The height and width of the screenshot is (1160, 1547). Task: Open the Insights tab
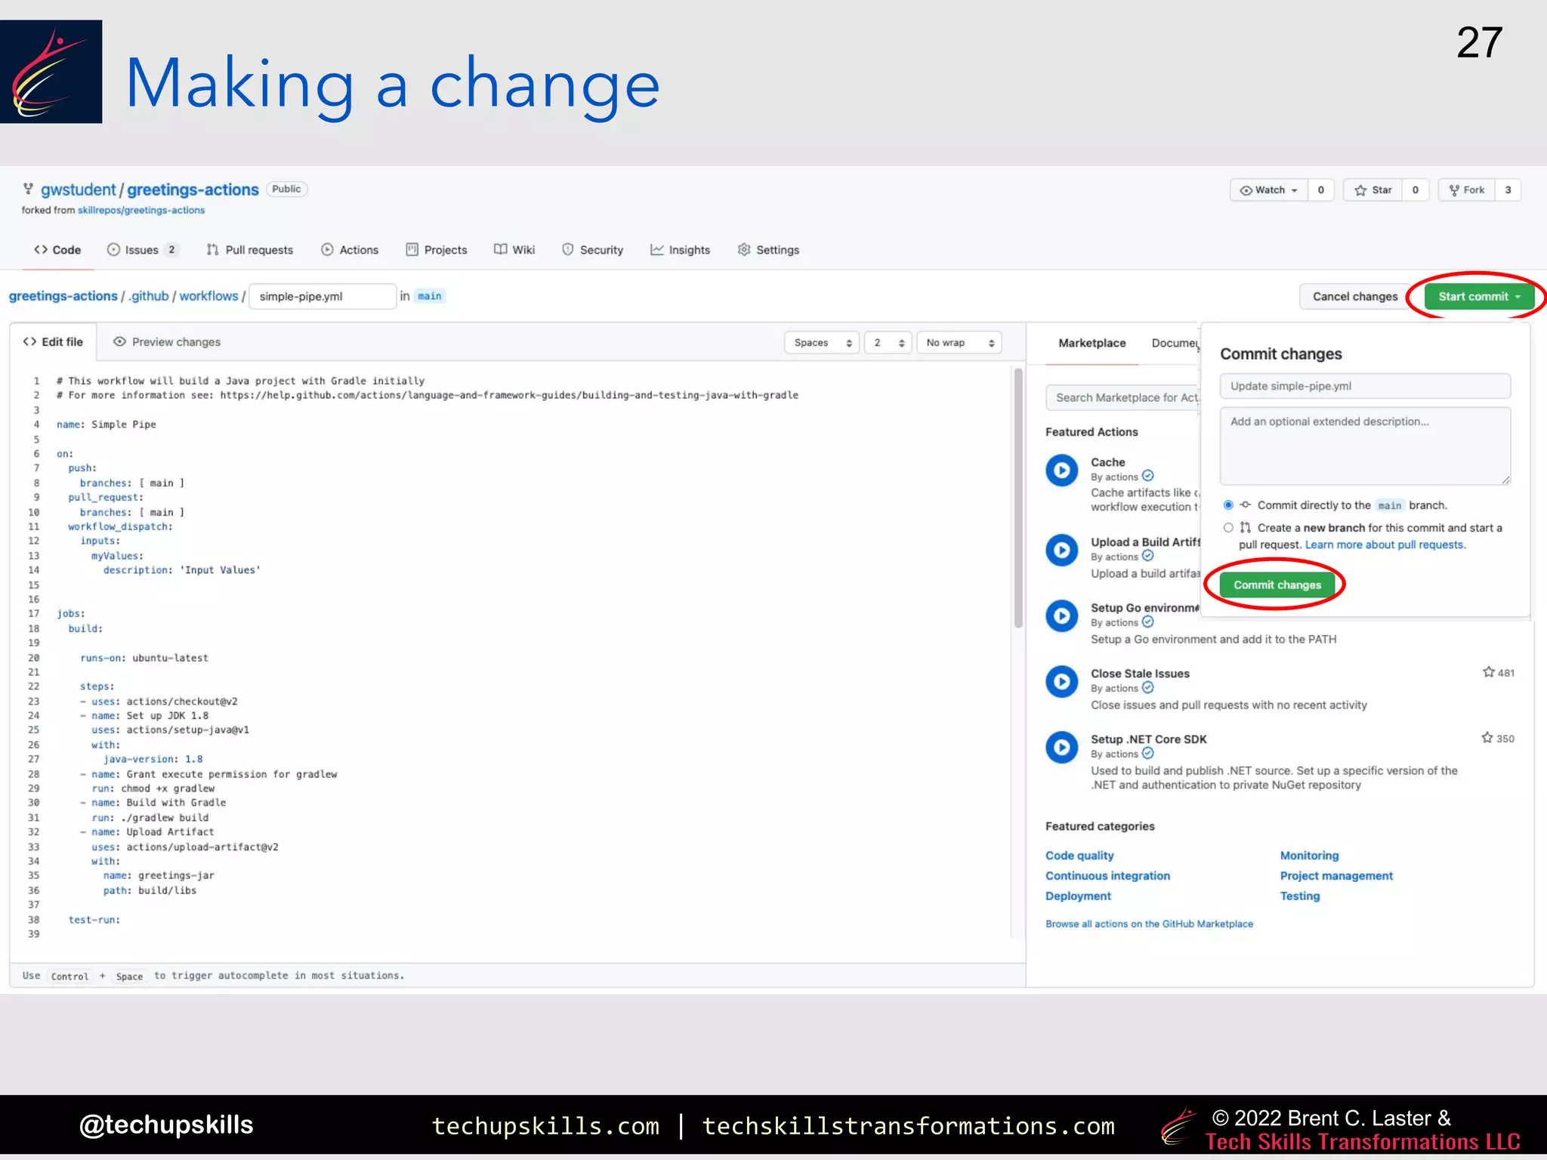coord(681,250)
